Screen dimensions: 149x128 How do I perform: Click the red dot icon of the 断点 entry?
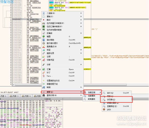pos(44,20)
